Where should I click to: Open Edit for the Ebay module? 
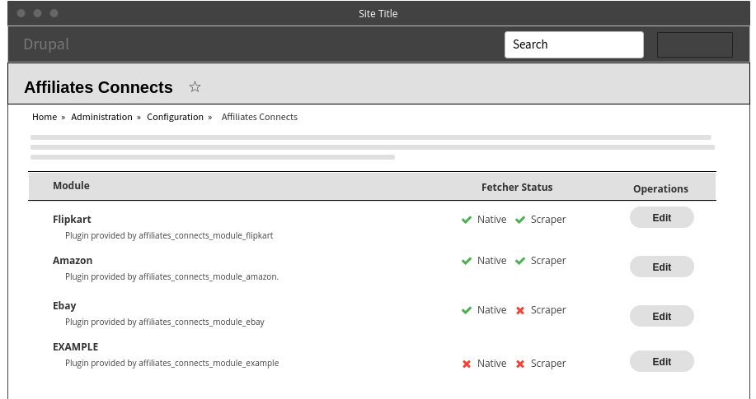[661, 317]
